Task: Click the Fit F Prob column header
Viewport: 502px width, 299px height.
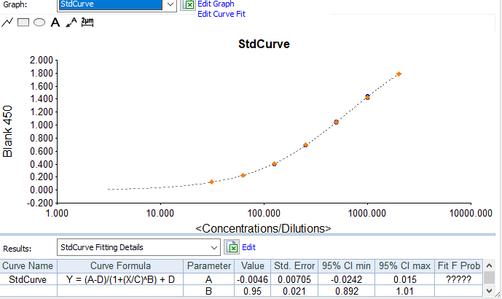Action: (459, 266)
